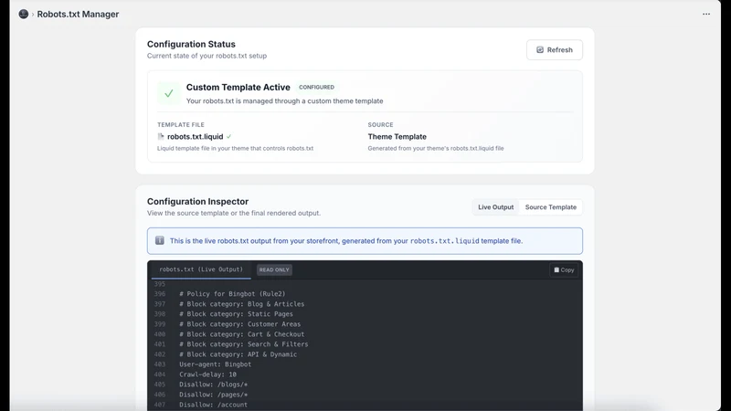Click Robots.txt Manager breadcrumb title
Viewport: 731px width, 411px height.
pos(78,14)
